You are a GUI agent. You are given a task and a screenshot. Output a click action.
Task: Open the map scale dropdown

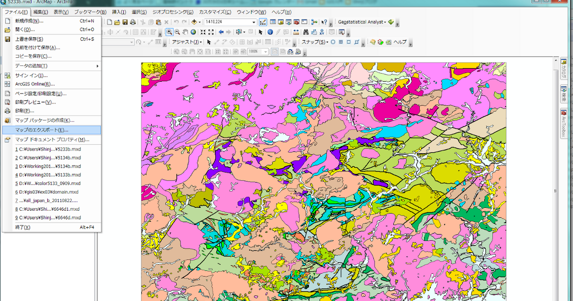pos(254,22)
